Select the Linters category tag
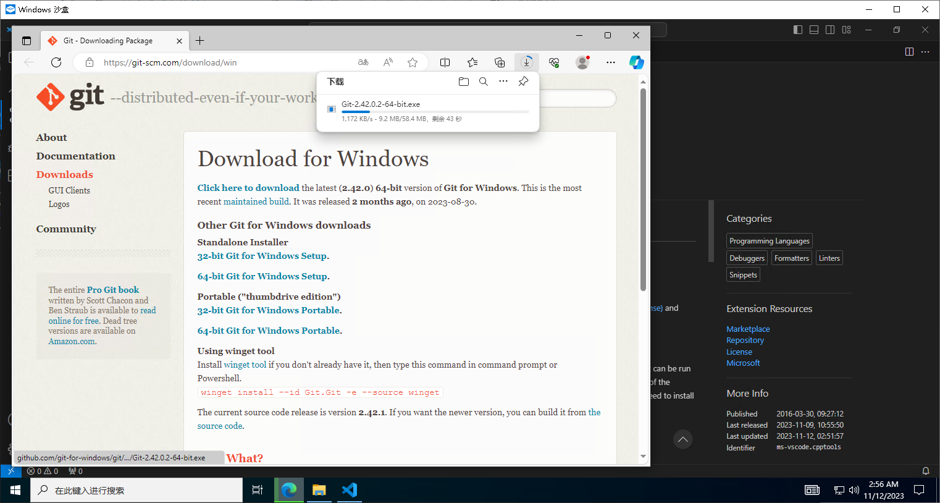Screen dimensions: 940x503 pyautogui.click(x=829, y=258)
